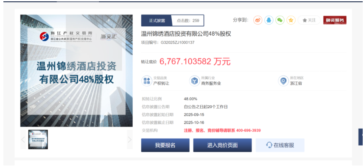Show previous image with left arrow
This screenshot has width=364, height=168.
tap(23, 140)
